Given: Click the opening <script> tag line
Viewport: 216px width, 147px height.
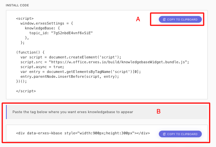Looking at the screenshot, I should pos(25,18).
